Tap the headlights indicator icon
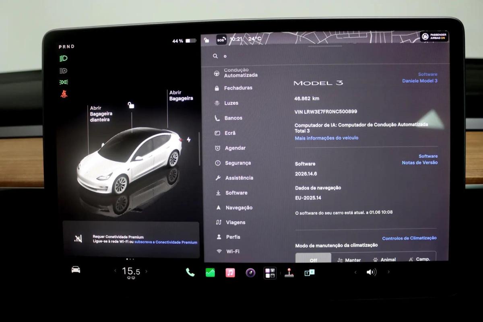Screen dimensions: 483x322 pyautogui.click(x=64, y=58)
